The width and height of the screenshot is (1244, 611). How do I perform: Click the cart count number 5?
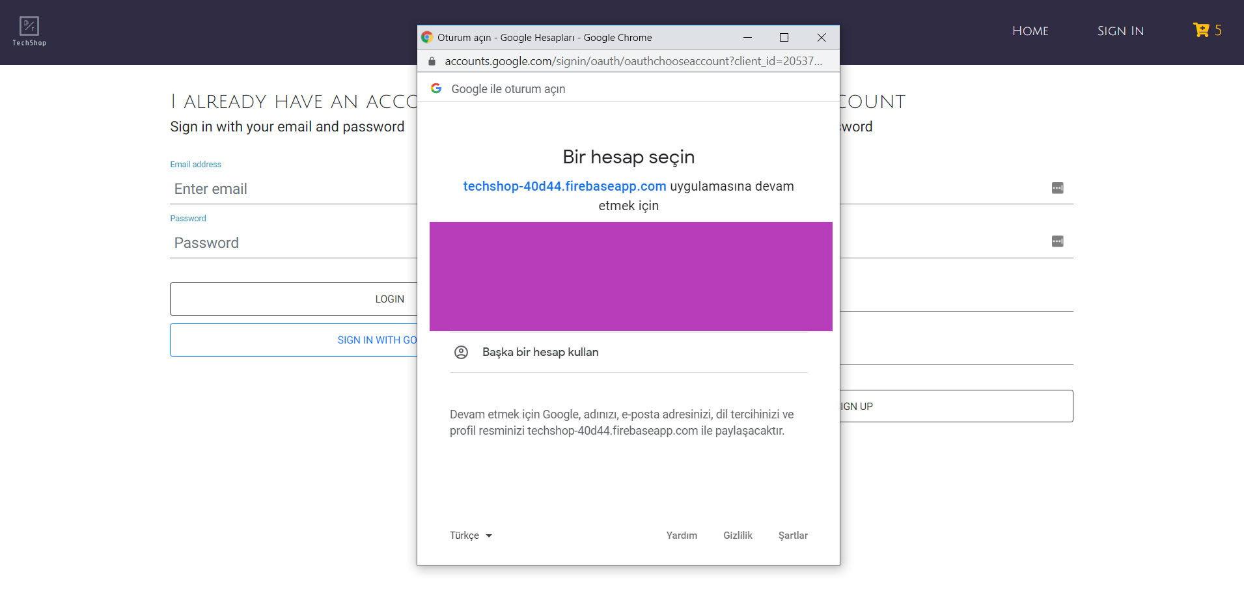pyautogui.click(x=1218, y=30)
